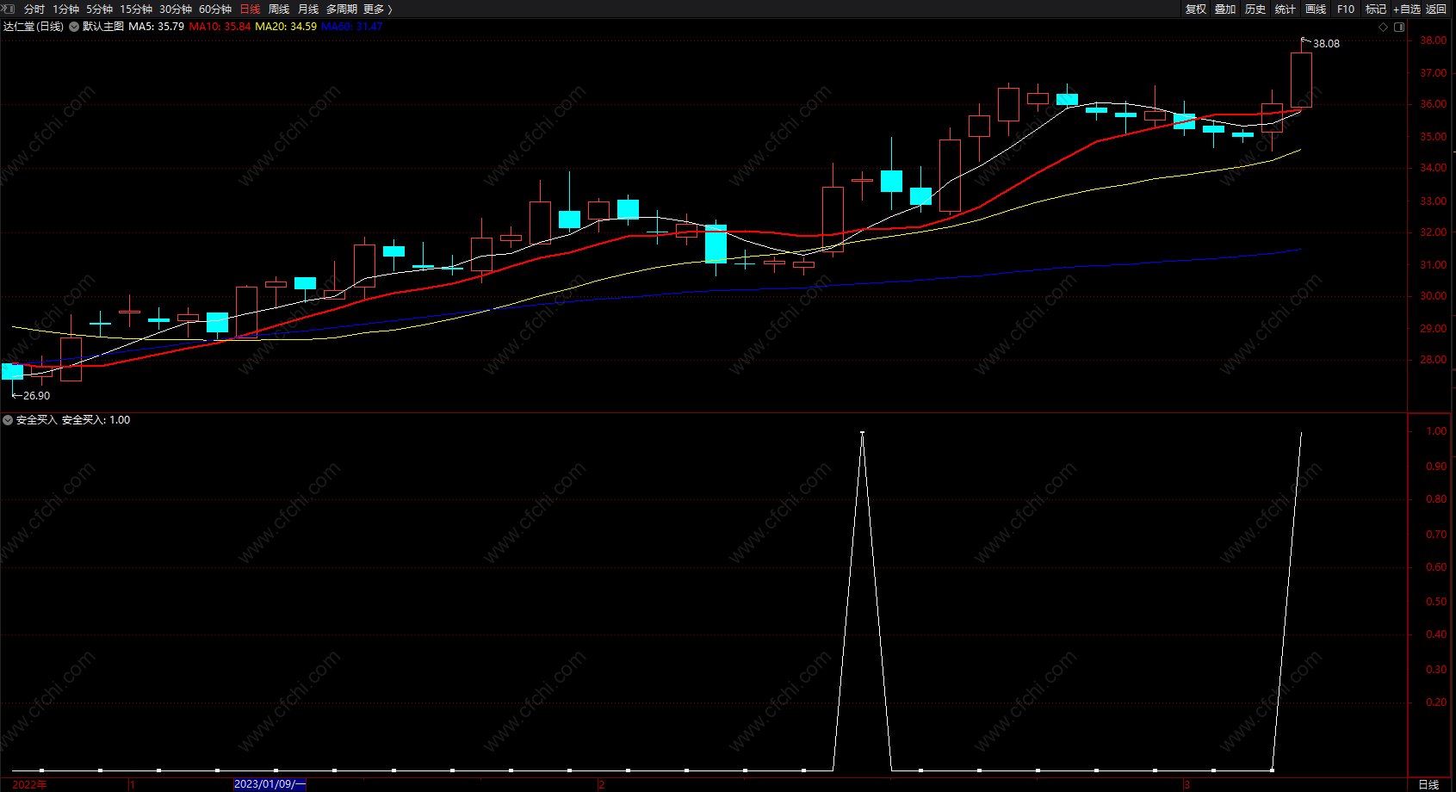1456x792 pixels.
Task: Click the 38.00 price axis label
Action: pos(1433,40)
